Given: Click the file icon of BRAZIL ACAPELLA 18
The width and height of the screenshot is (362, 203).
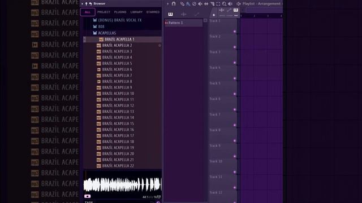Looking at the screenshot, I should [x=99, y=142].
